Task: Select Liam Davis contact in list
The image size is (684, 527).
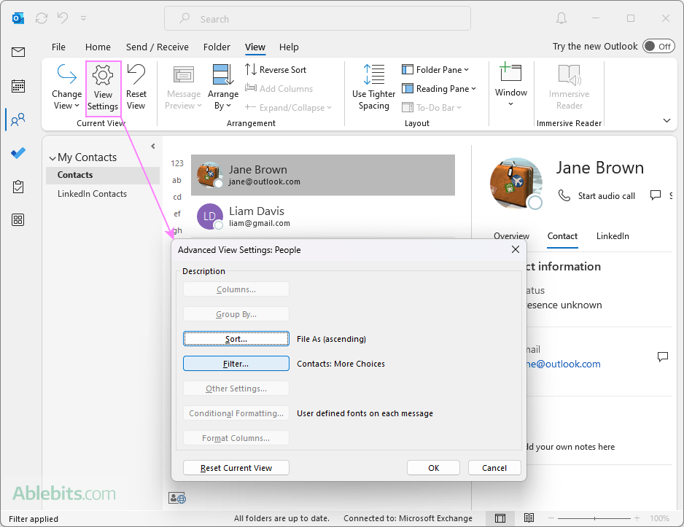Action: point(323,216)
